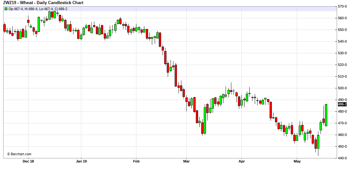
Task: Click the 486-2 current price tag
Action: 342,104
